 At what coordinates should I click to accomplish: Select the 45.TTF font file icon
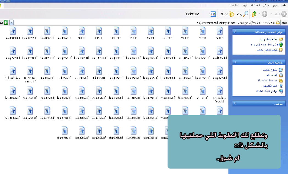[150, 31]
